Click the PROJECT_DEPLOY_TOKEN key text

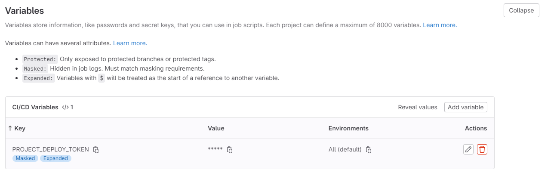tap(50, 149)
